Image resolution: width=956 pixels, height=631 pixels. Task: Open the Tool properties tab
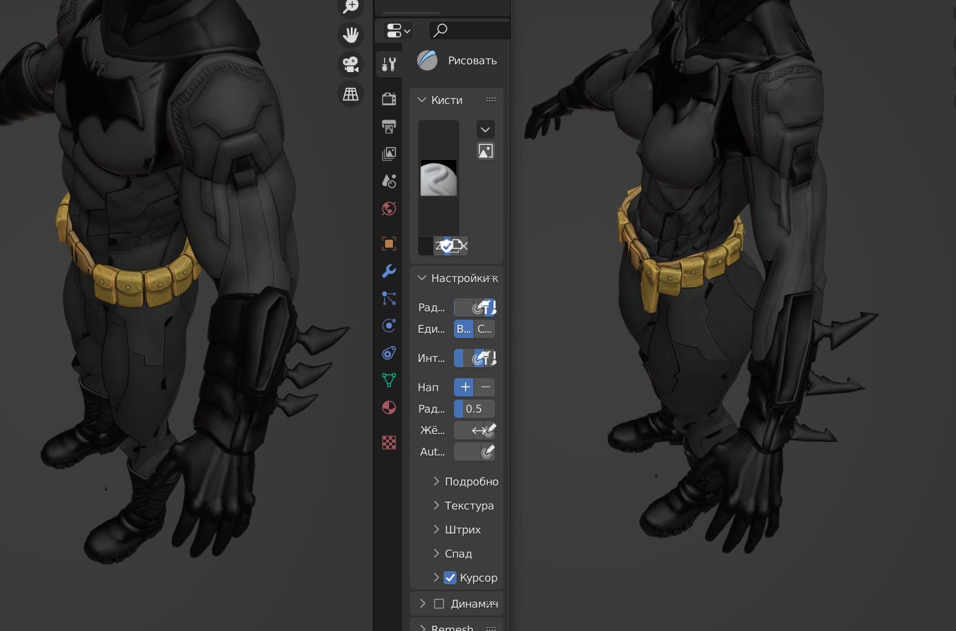(389, 64)
